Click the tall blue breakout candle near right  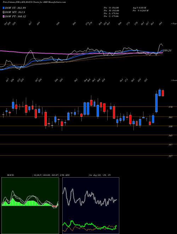(156, 103)
